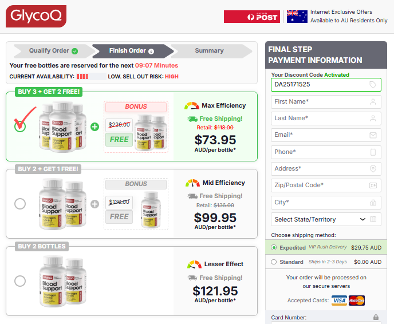394x324 pixels.
Task: Click the MasterCard icon
Action: [357, 301]
